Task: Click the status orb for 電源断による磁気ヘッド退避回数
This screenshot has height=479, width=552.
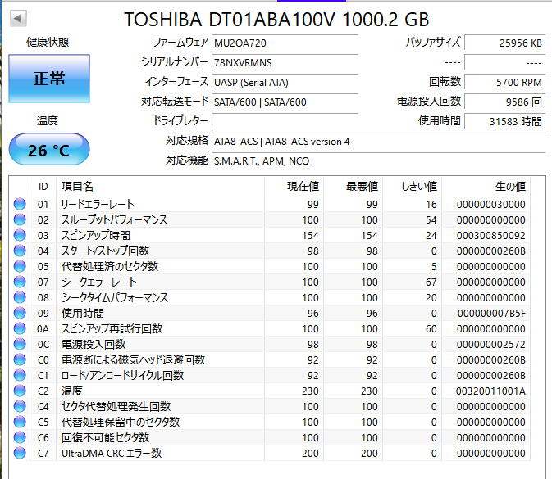Action: click(x=20, y=359)
